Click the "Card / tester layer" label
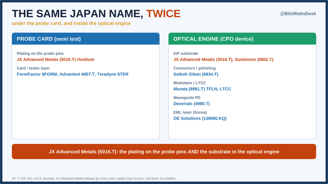The width and height of the screenshot is (328, 184). pos(33,68)
